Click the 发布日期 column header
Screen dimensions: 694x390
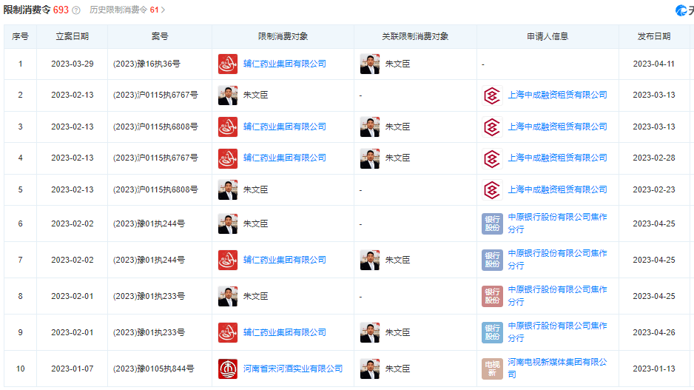[x=654, y=36]
